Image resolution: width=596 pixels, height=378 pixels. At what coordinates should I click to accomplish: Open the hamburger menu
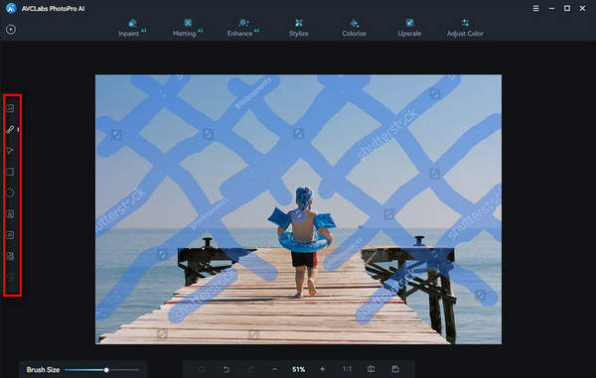click(x=535, y=8)
